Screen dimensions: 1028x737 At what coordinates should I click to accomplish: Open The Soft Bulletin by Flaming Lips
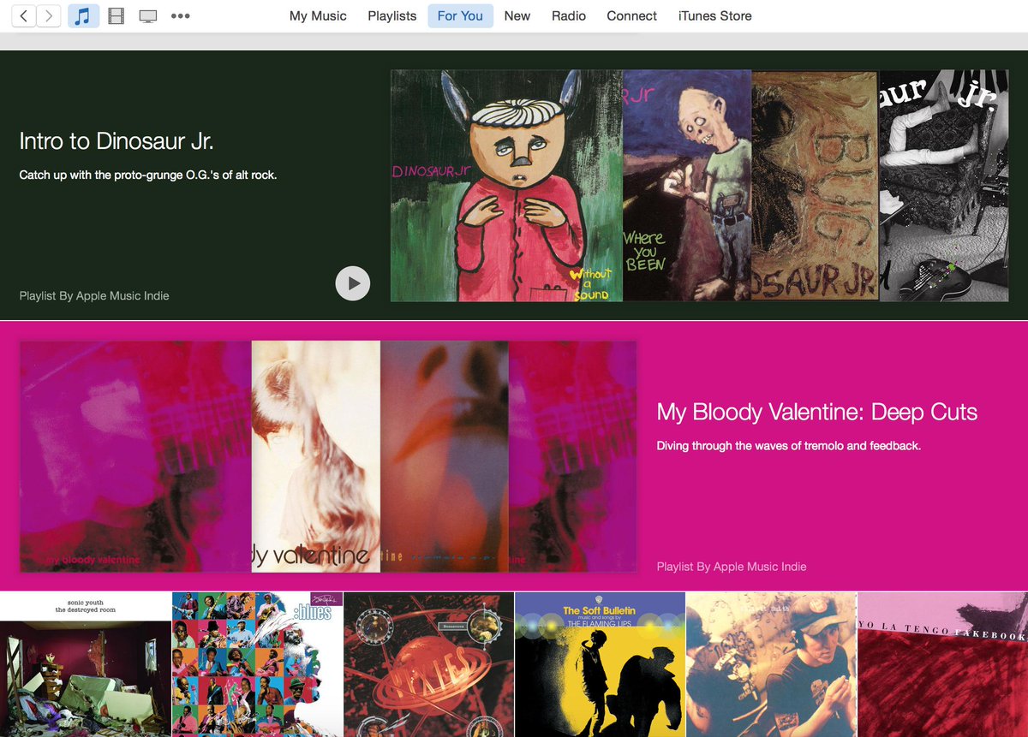600,664
